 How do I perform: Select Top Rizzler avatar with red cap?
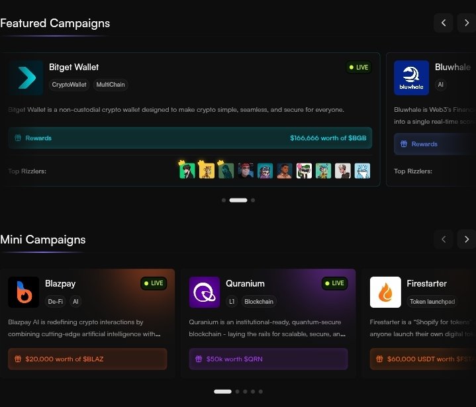pos(246,171)
